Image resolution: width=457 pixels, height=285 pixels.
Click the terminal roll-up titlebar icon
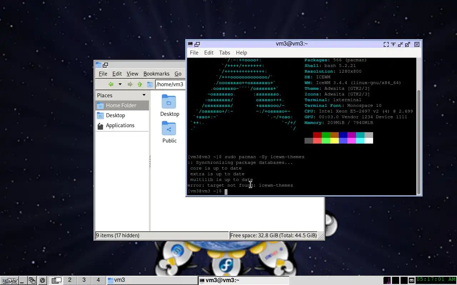point(393,45)
